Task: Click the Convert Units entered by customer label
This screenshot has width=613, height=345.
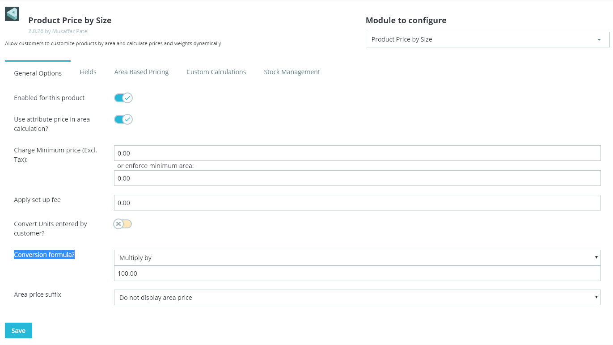Action: pos(51,229)
